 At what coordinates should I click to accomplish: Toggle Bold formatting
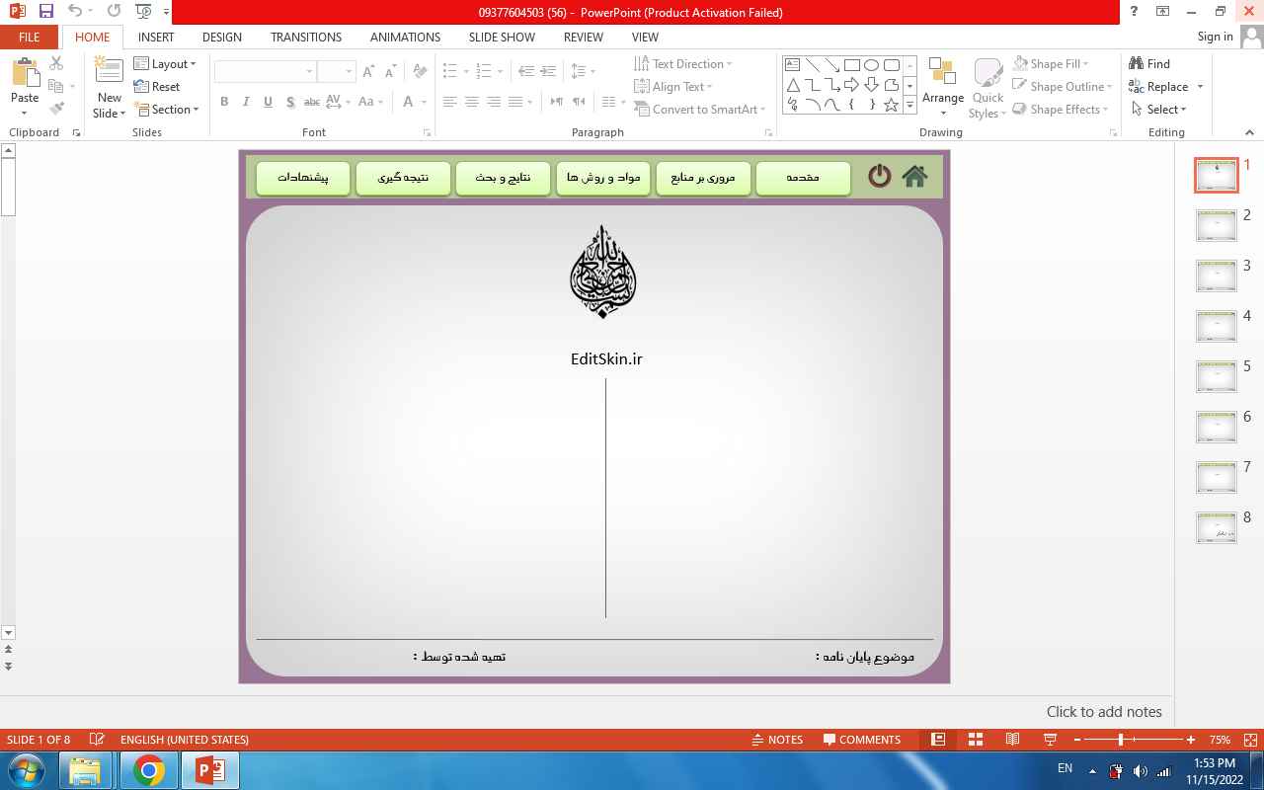[x=224, y=102]
